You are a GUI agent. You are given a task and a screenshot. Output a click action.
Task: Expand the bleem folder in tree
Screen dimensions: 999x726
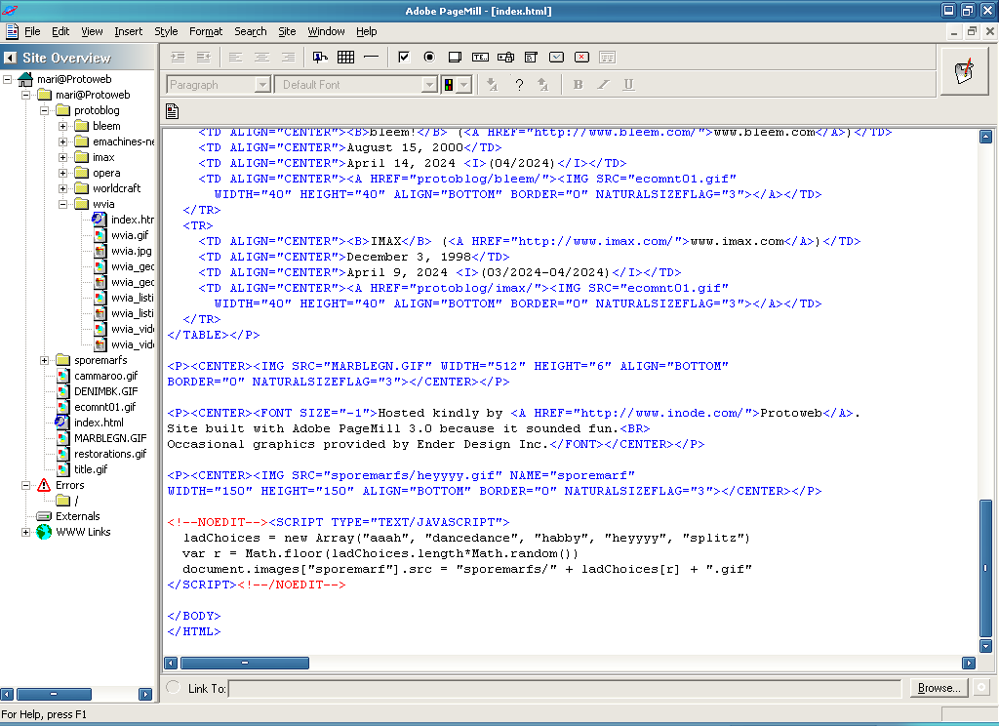[63, 126]
